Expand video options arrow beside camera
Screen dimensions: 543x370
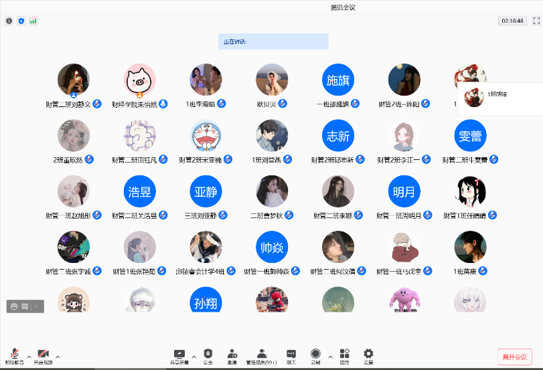point(58,356)
